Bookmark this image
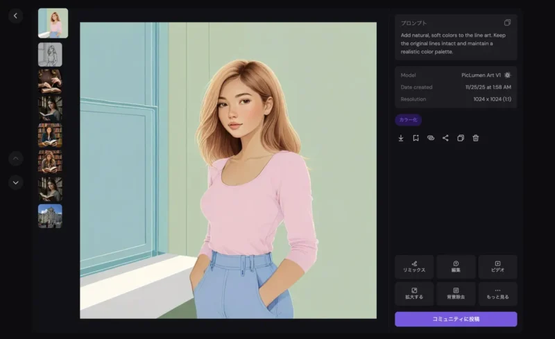The height and width of the screenshot is (339, 555). (x=416, y=138)
